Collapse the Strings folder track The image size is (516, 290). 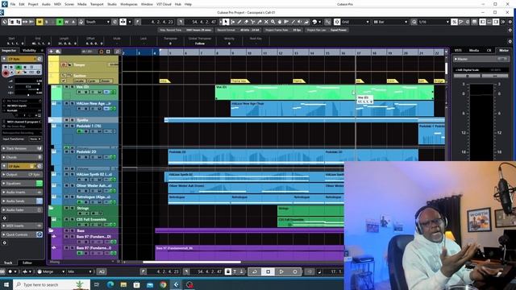pyautogui.click(x=52, y=208)
